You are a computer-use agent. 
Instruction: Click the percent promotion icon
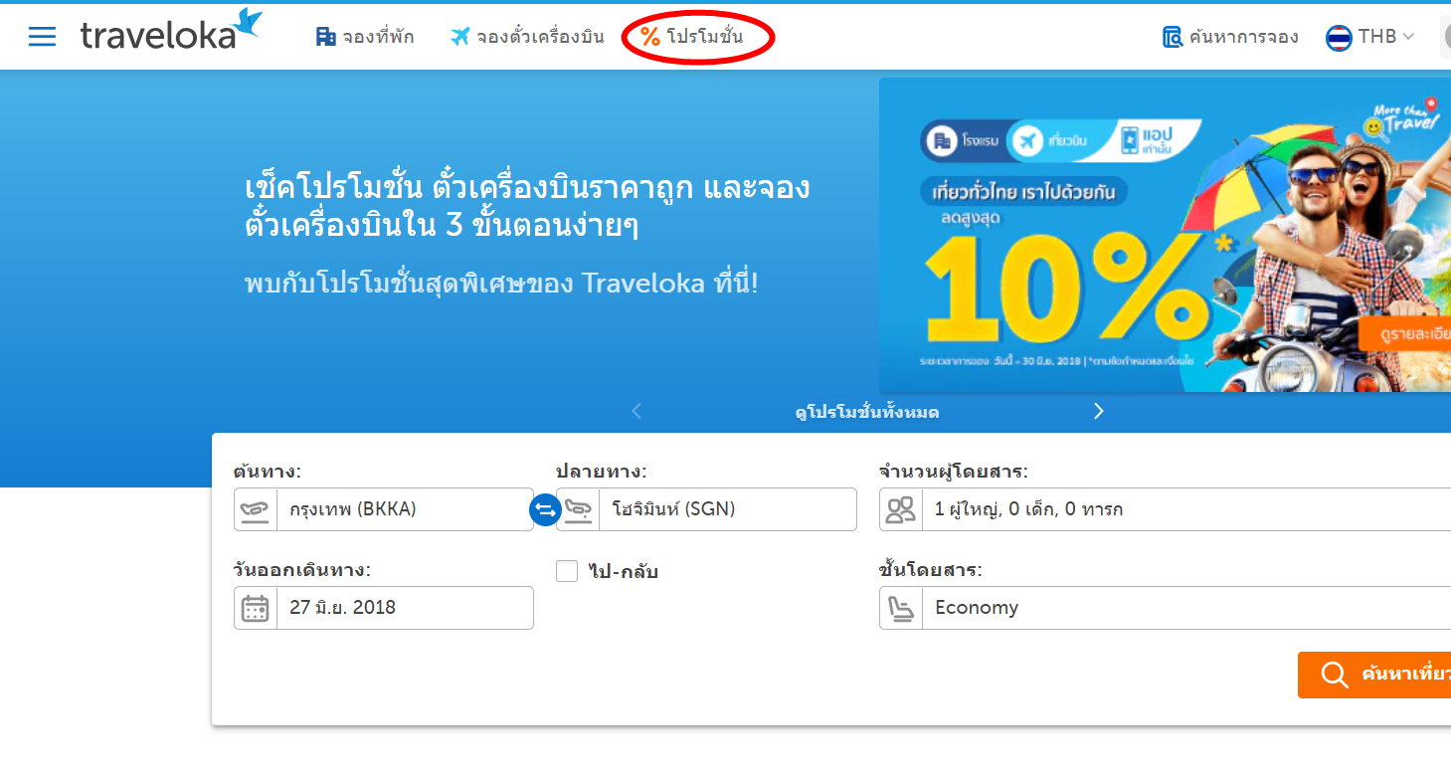[650, 37]
